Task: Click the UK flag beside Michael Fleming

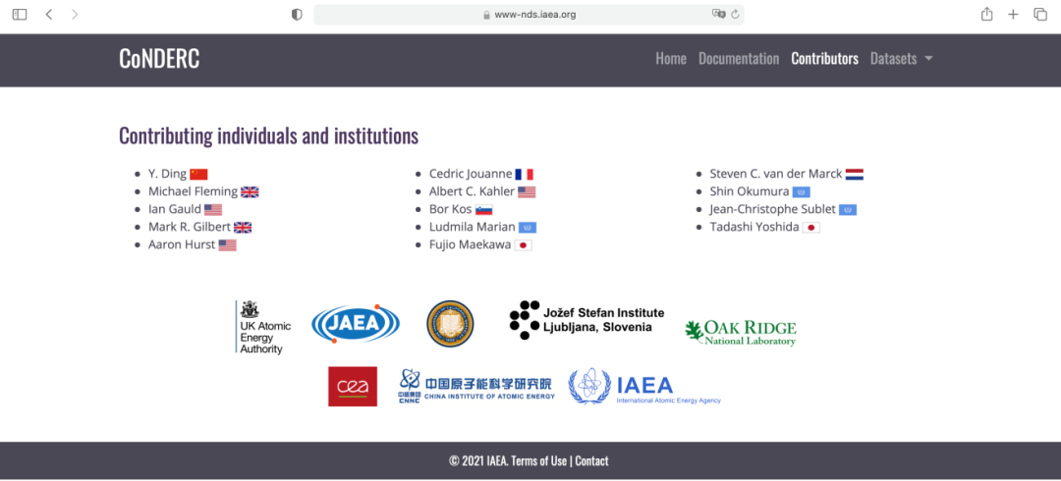Action: tap(250, 191)
